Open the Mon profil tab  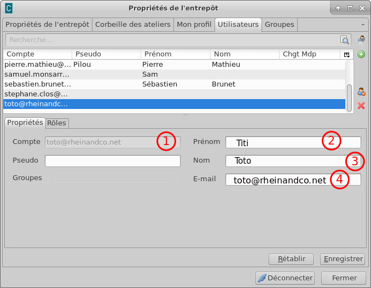click(x=194, y=25)
